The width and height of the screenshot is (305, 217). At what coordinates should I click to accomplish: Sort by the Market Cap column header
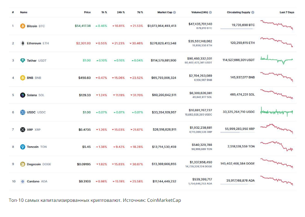coord(165,12)
